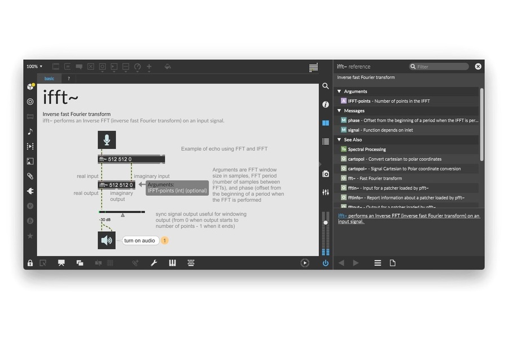Click the keypad grid icon in bottom toolbar

click(191, 263)
